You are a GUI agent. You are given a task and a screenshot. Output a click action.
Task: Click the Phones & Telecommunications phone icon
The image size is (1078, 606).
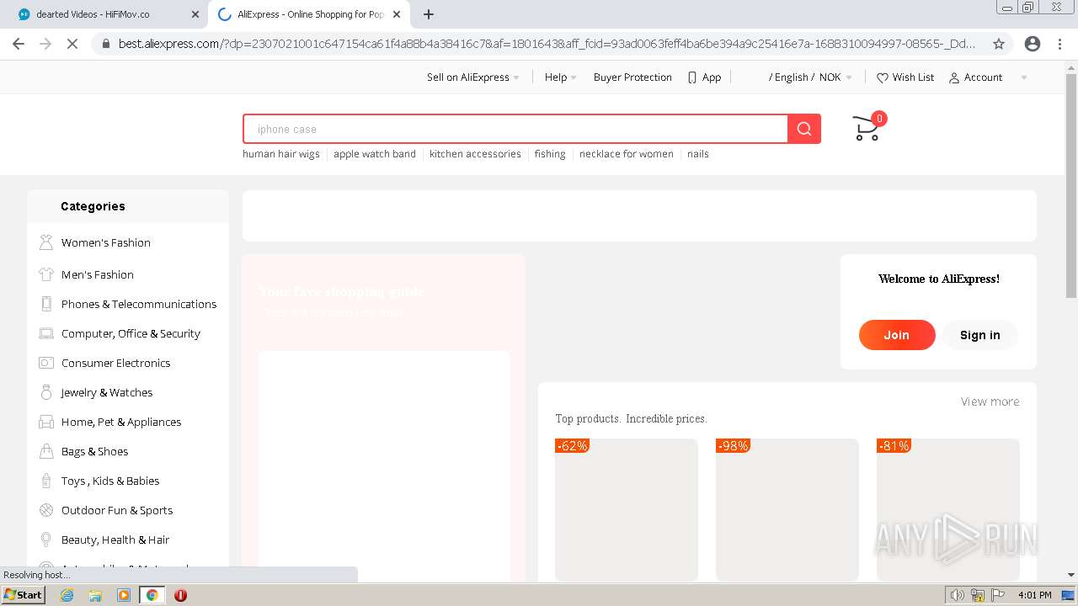[46, 304]
